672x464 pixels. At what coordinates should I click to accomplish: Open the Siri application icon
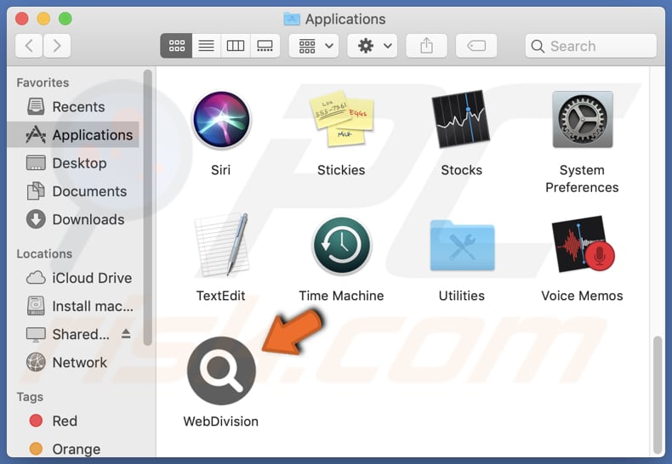click(221, 120)
